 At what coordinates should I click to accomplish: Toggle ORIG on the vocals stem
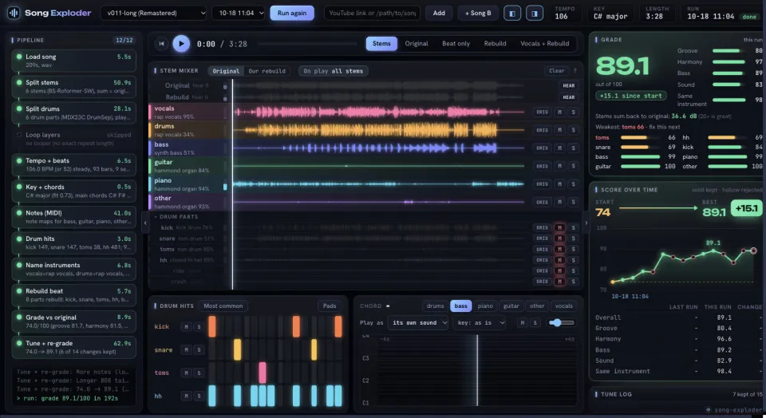pos(543,112)
